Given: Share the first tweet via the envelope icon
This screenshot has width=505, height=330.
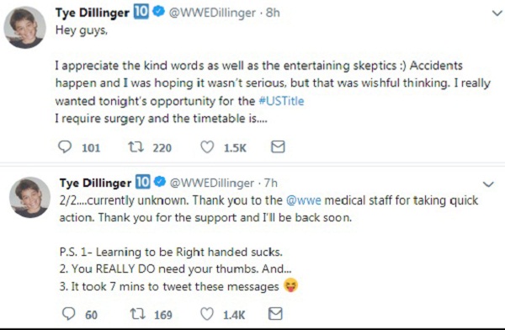Looking at the screenshot, I should [x=278, y=146].
